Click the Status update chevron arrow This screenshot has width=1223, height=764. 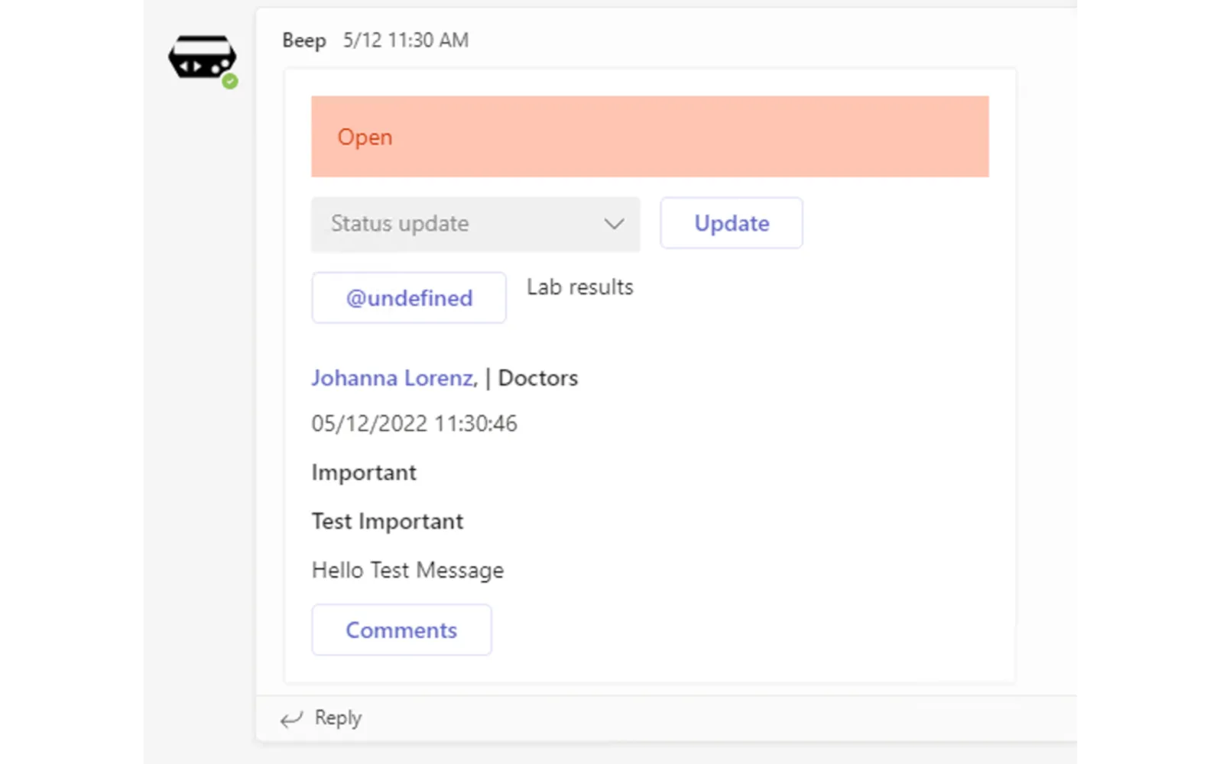click(614, 224)
